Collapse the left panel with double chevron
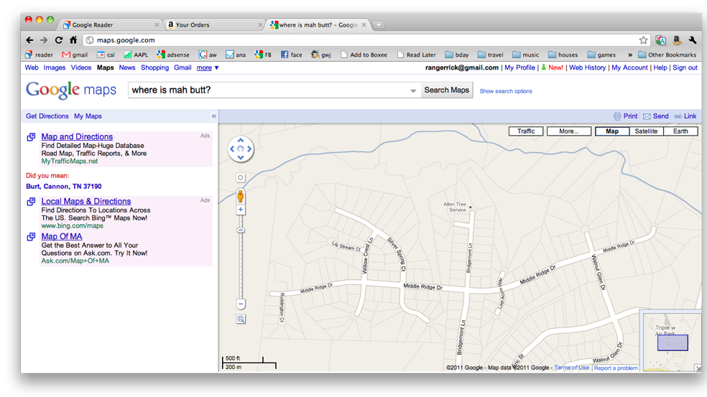 pyautogui.click(x=213, y=116)
